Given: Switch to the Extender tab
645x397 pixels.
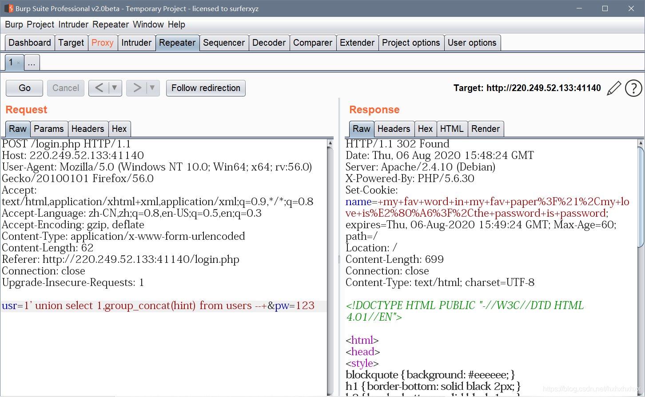Looking at the screenshot, I should [357, 43].
